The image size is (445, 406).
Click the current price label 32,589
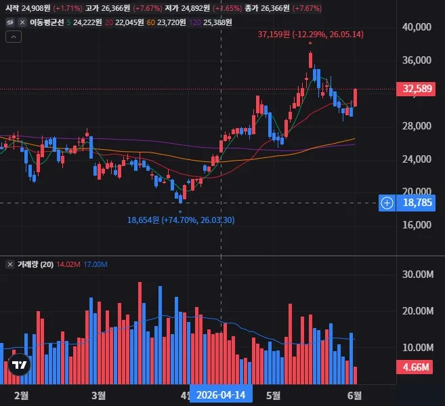click(x=416, y=89)
